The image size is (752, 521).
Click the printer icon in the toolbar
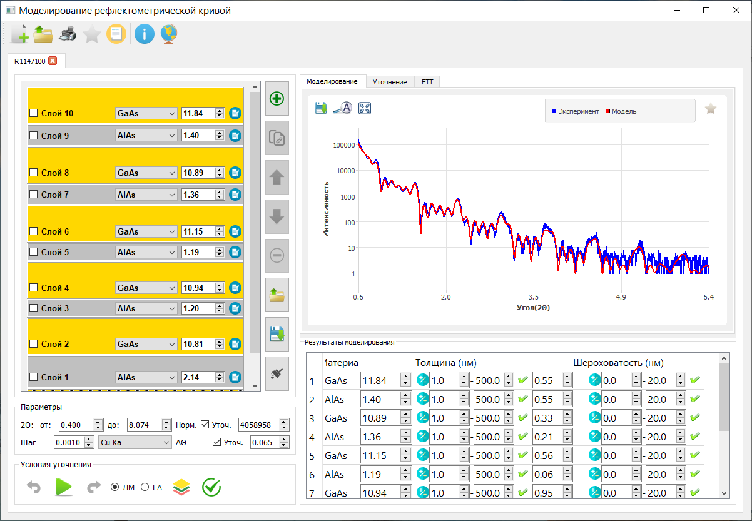click(67, 34)
